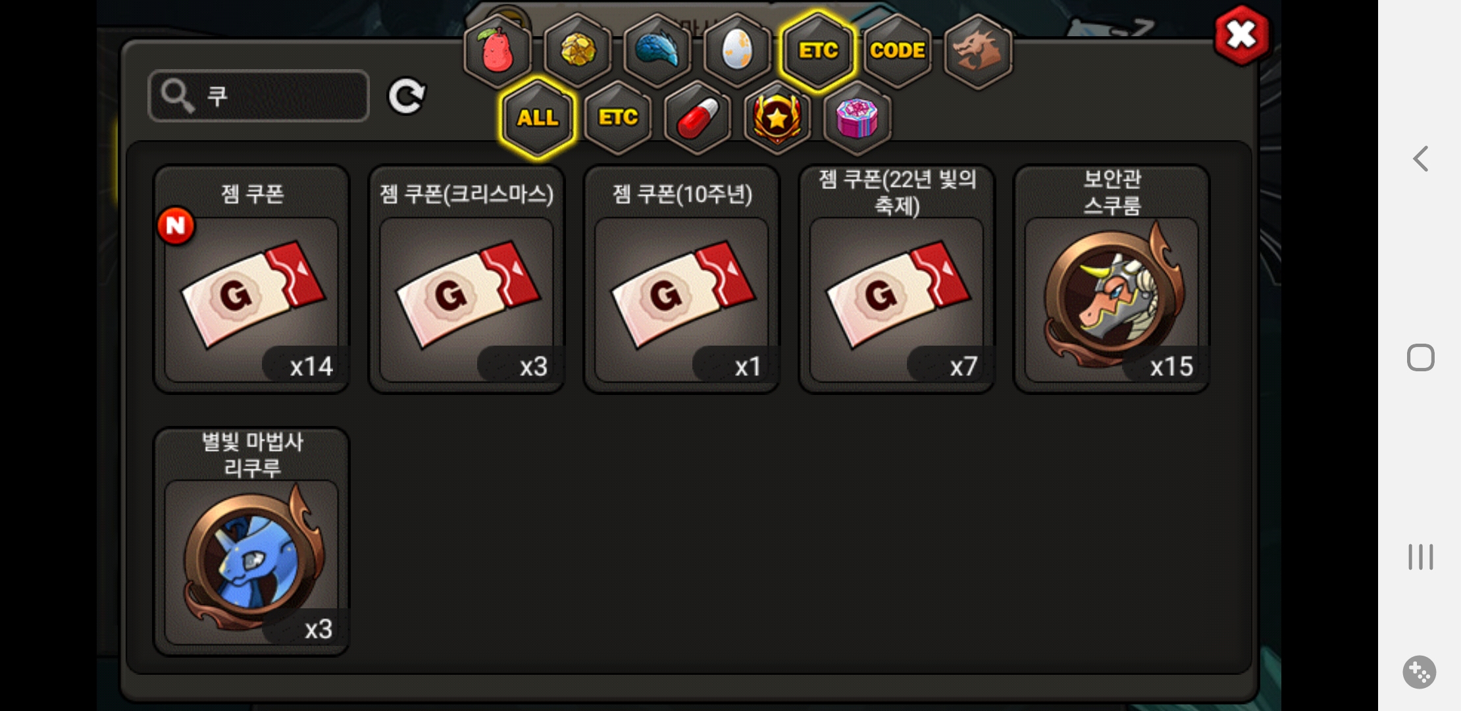Focus the item search input field
The image size is (1461, 711).
coord(259,96)
